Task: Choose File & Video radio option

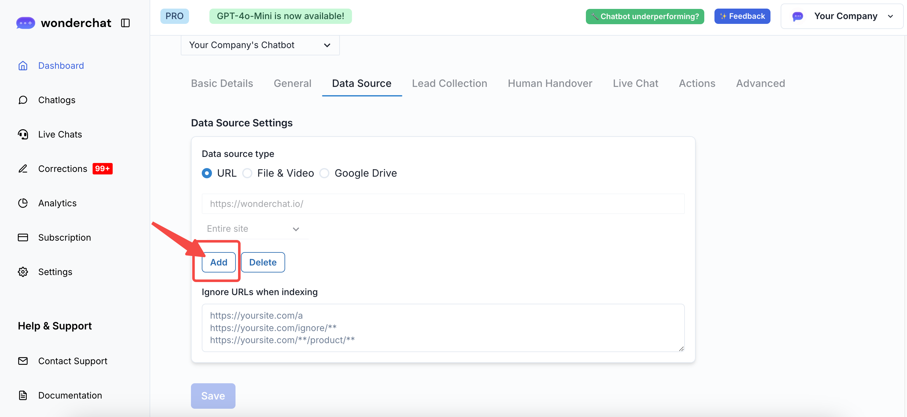Action: [247, 173]
